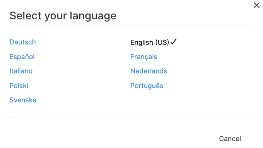
Task: Select the Svenska language option
Action: click(23, 100)
